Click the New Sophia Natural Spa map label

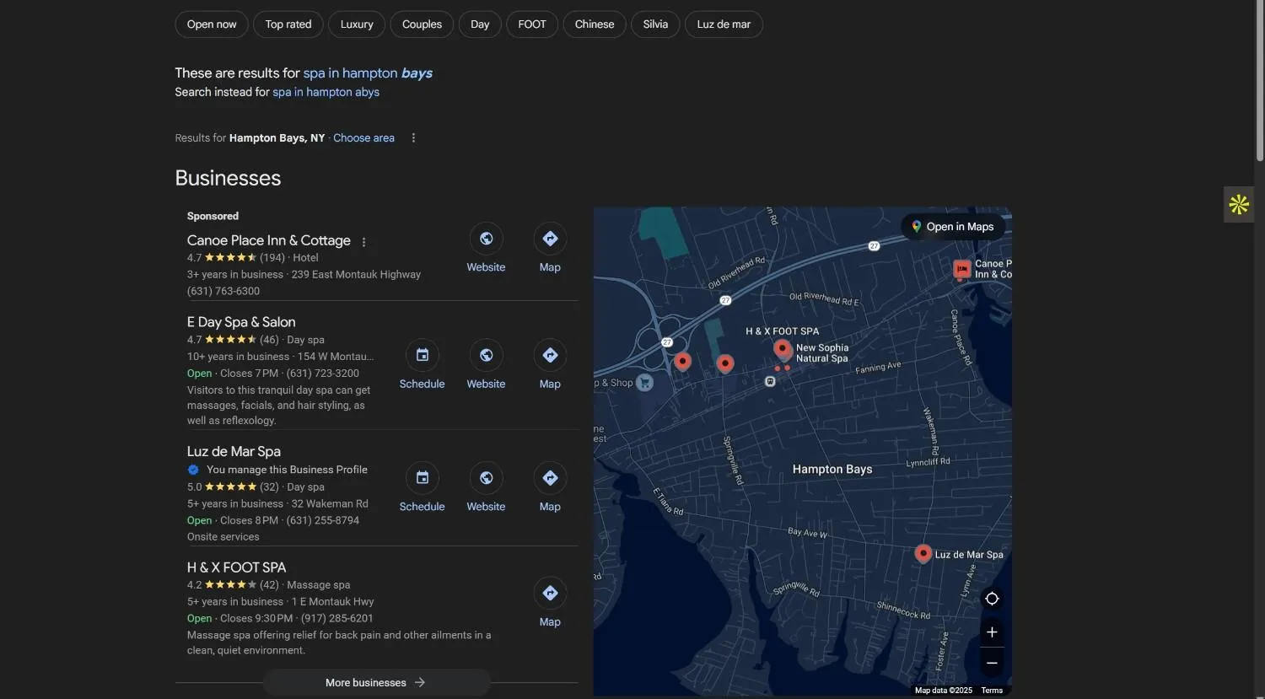pyautogui.click(x=822, y=353)
